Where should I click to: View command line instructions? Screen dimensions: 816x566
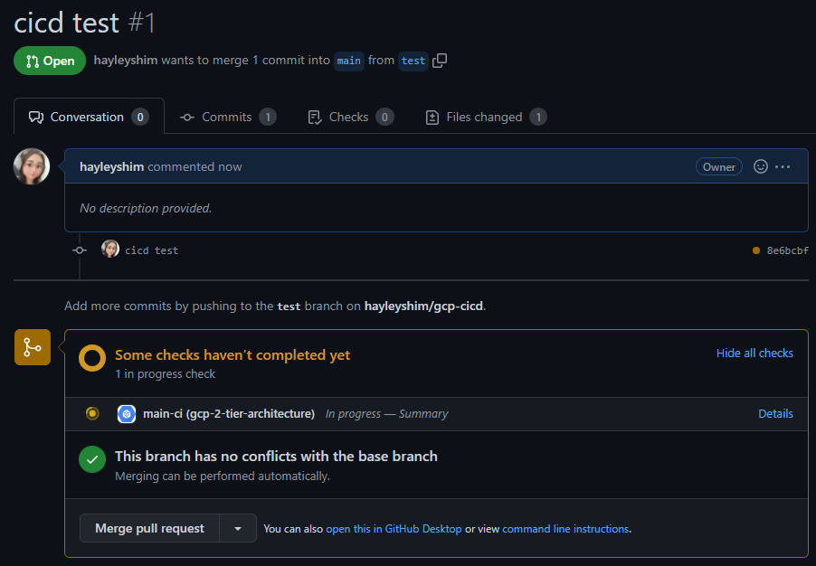click(x=565, y=529)
